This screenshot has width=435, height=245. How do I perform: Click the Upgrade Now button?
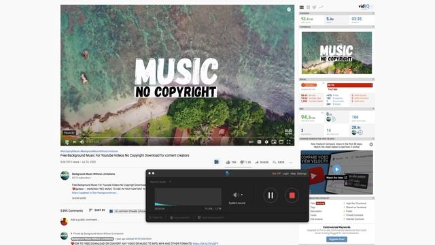[x=336, y=239]
